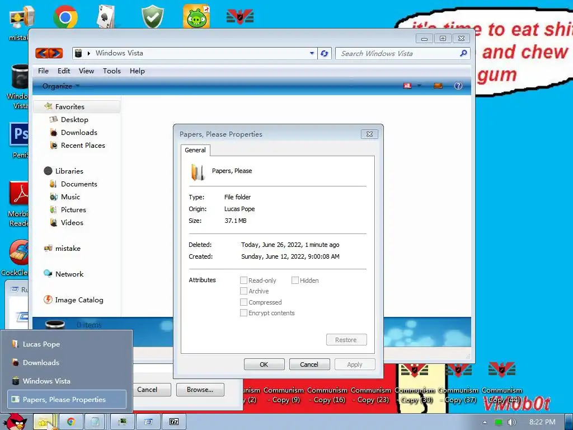Select Music library
This screenshot has width=573, height=430.
71,197
